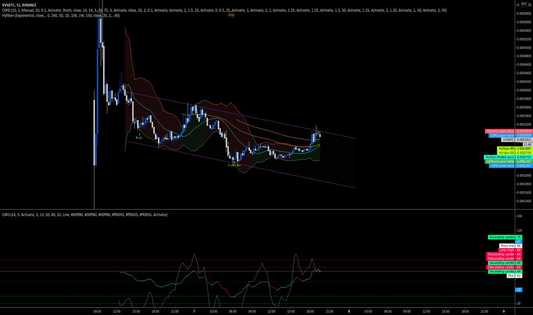This screenshot has height=315, width=533.
Task: Select the CSRS indicator legend in lower pane
Action: tap(85, 215)
